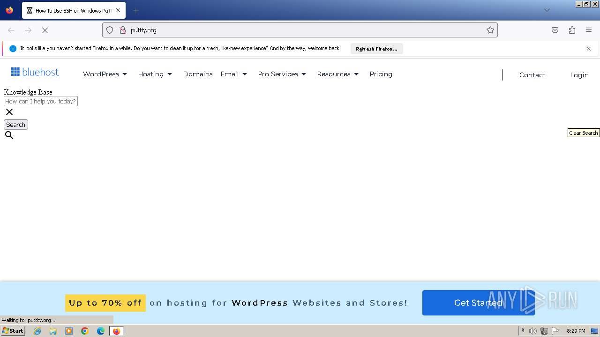Expand the Resources menu
600x337 pixels.
coord(338,74)
